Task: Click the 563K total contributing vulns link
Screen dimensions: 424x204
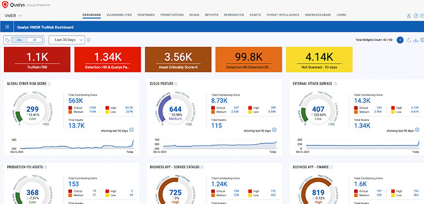Action: coord(76,101)
